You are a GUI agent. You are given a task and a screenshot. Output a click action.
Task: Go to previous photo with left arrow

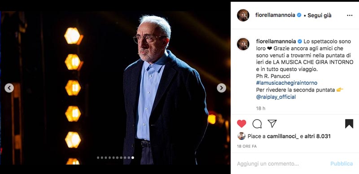pos(9,88)
